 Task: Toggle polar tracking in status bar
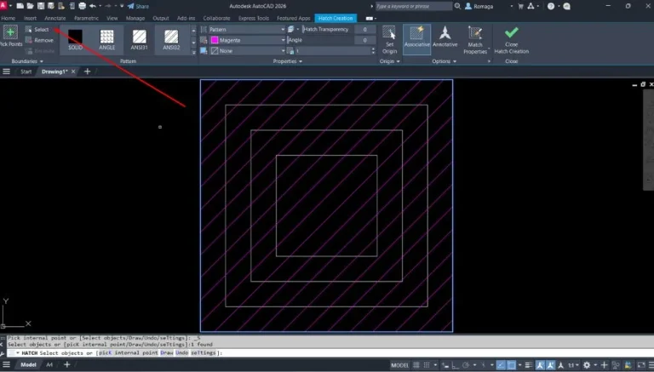466,365
